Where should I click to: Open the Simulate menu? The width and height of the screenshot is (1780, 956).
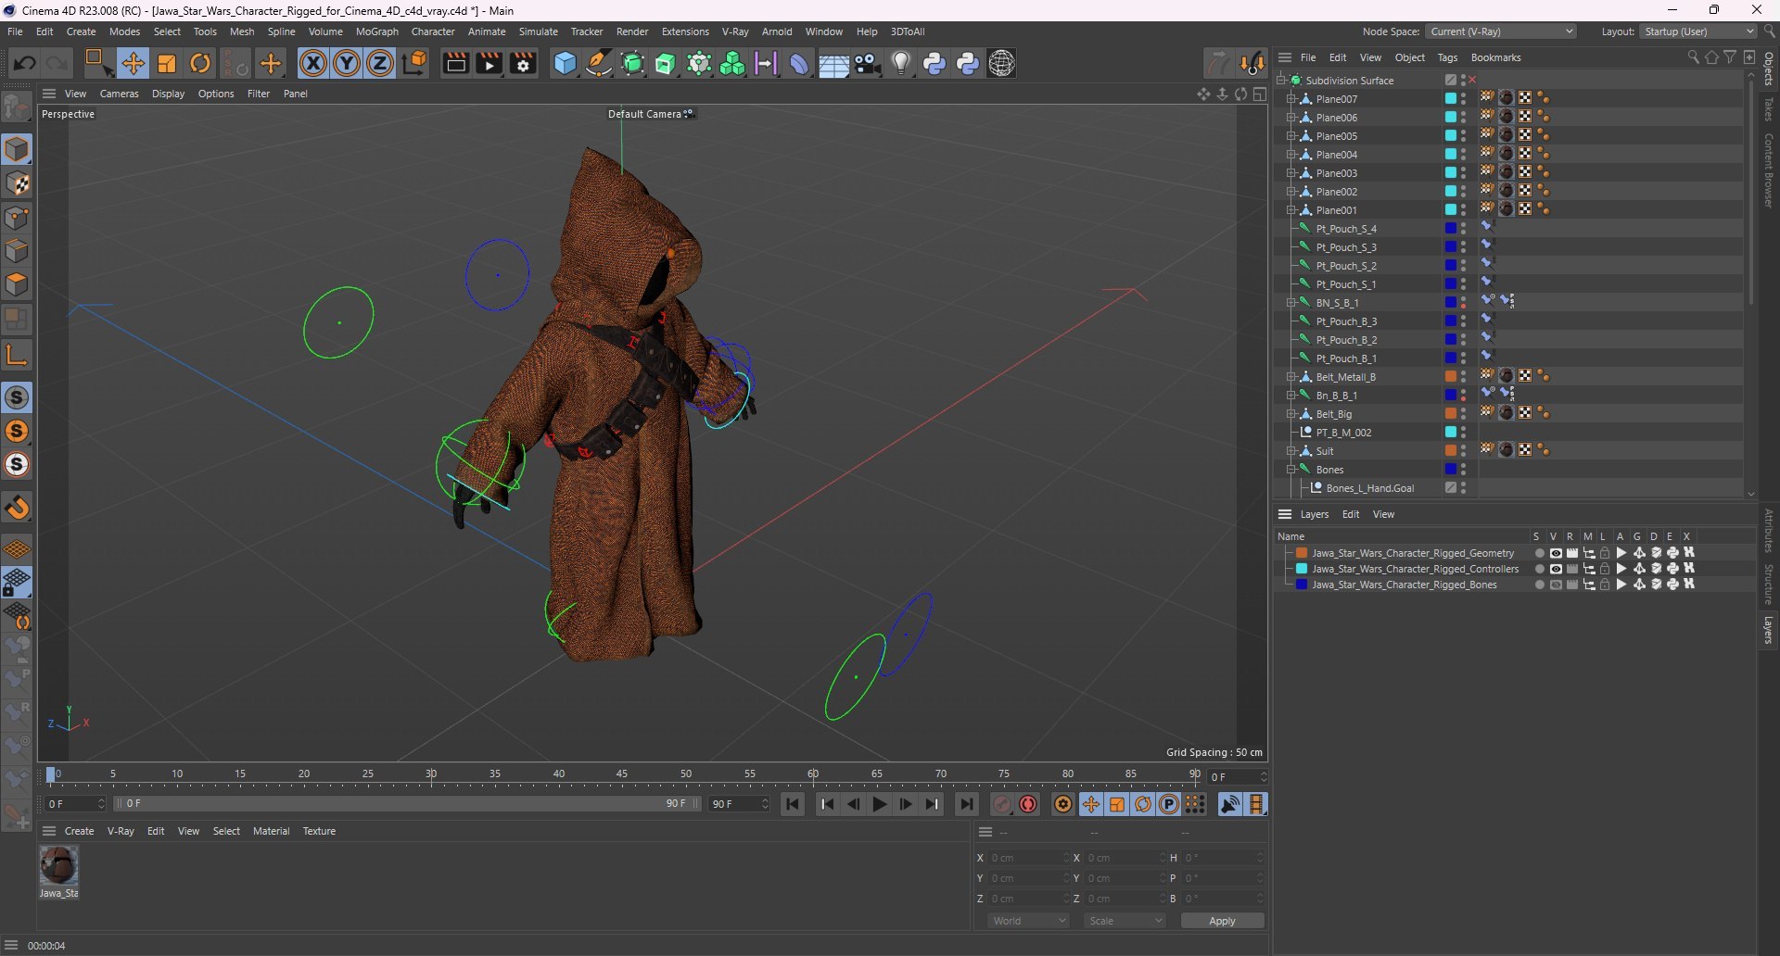click(x=539, y=31)
